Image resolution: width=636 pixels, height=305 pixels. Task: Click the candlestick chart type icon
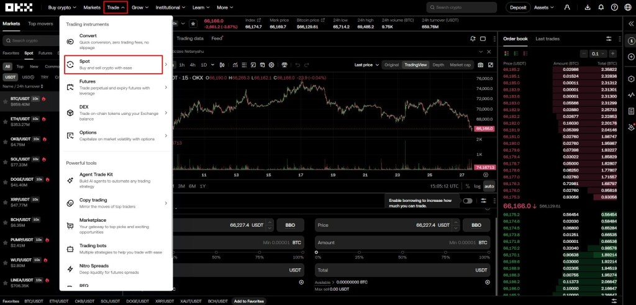222,65
